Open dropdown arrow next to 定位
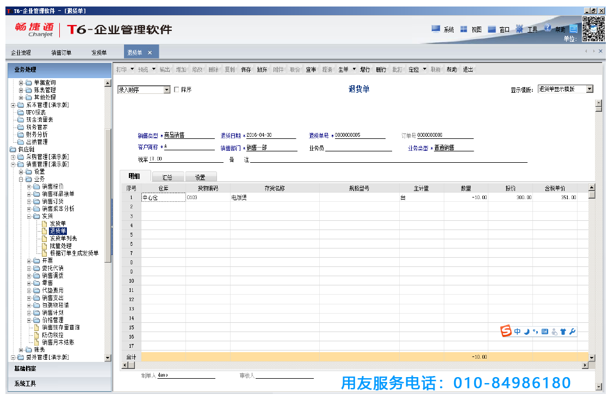Screen dimensions: 608x395 click(424, 69)
